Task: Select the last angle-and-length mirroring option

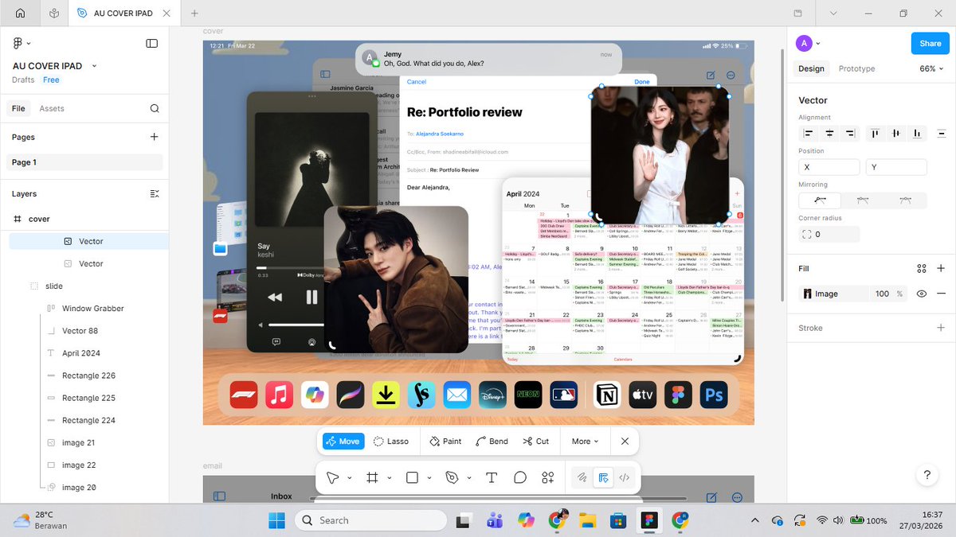Action: coord(906,200)
